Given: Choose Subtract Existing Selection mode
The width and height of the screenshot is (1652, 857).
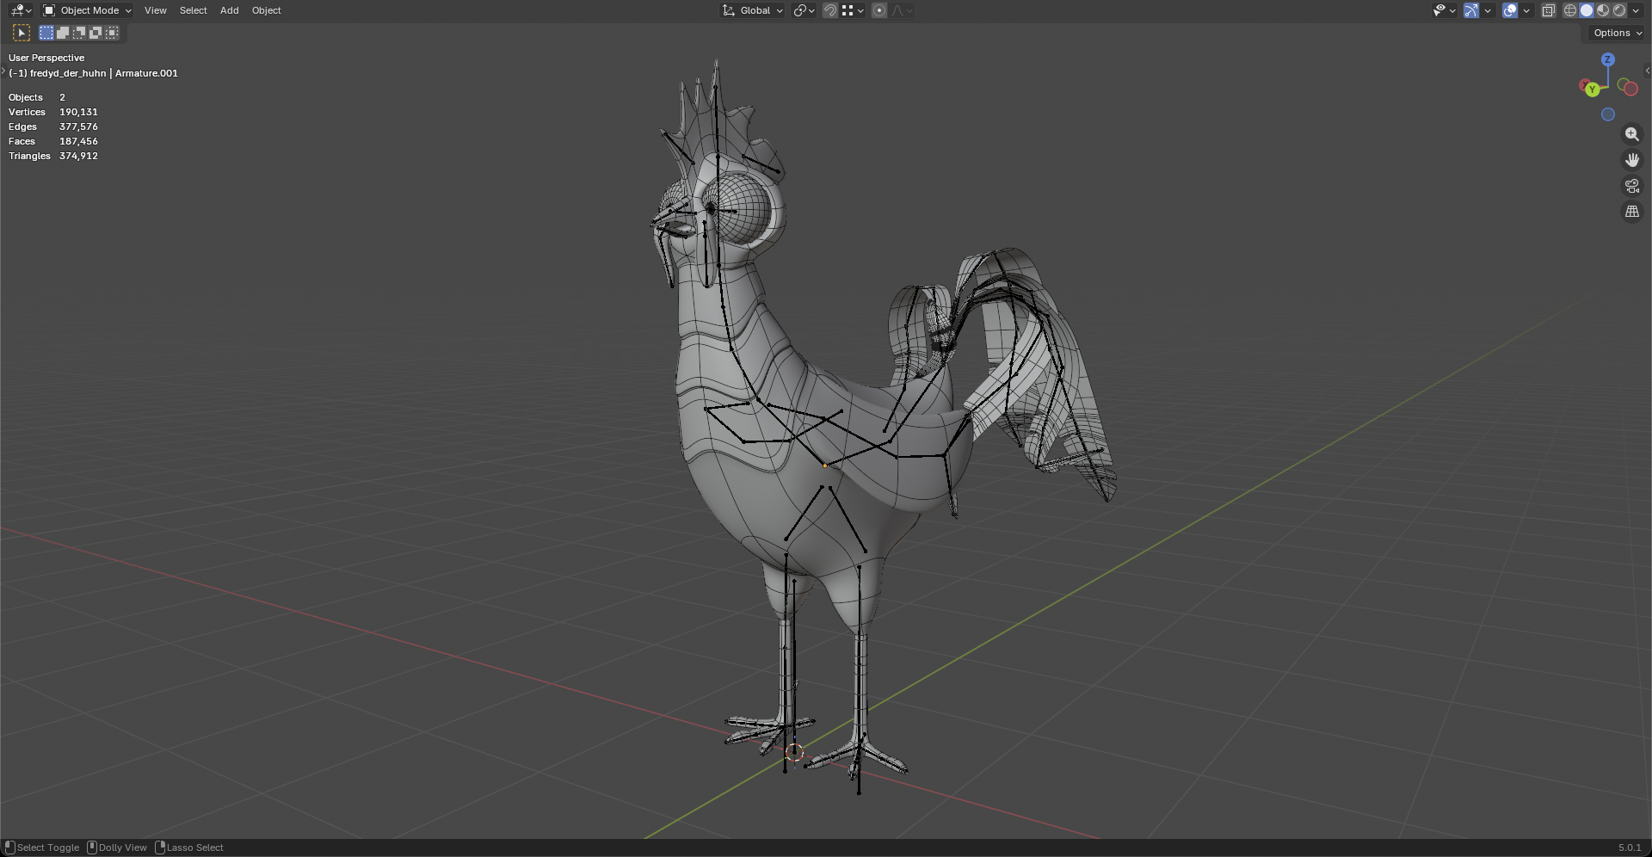Looking at the screenshot, I should (79, 33).
